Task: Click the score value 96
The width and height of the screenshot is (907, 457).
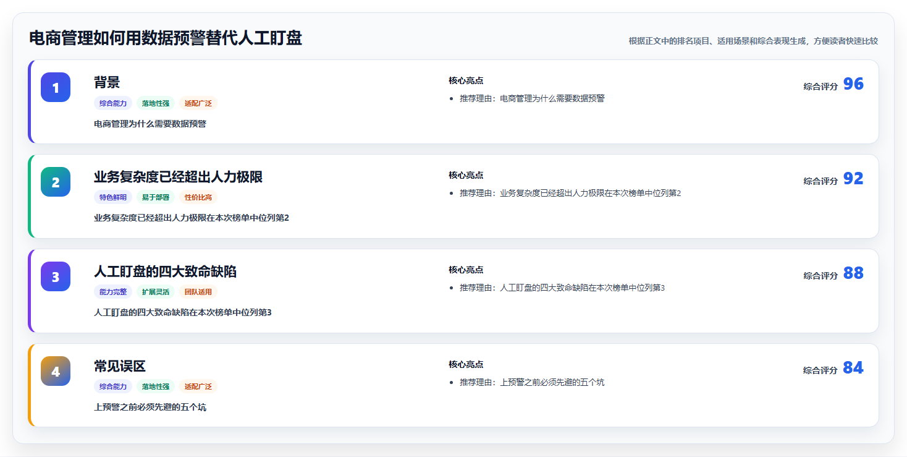Action: click(853, 84)
